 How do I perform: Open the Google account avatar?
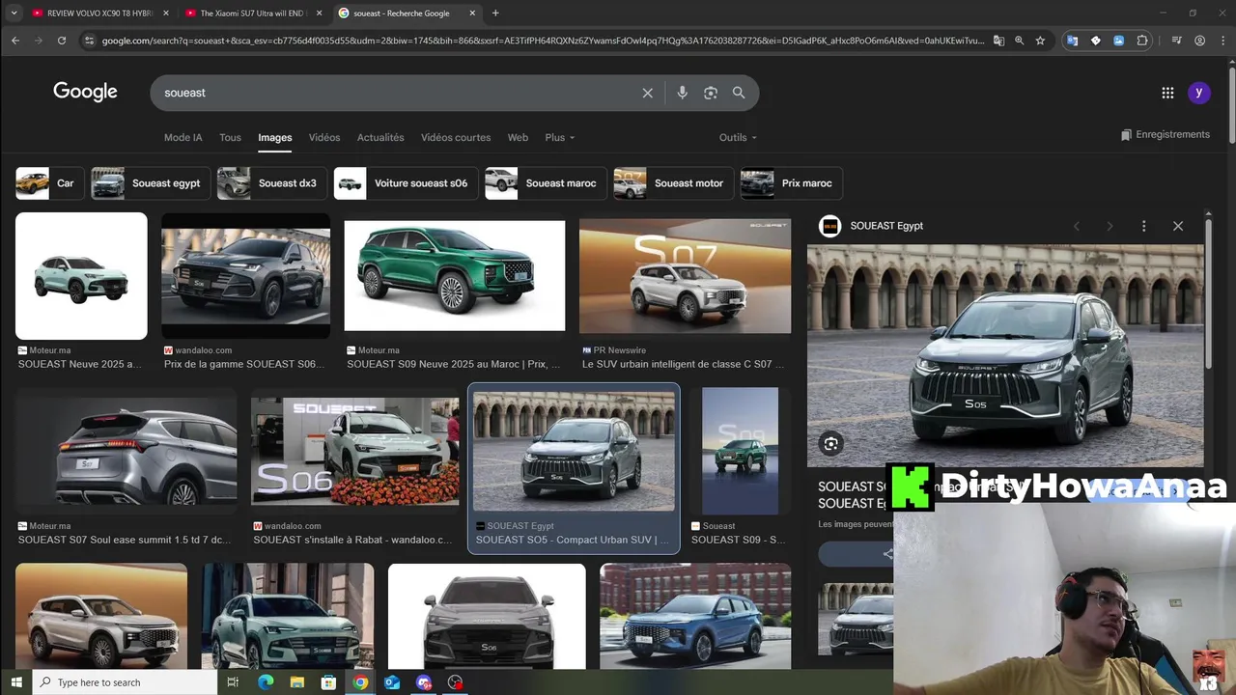coord(1198,93)
